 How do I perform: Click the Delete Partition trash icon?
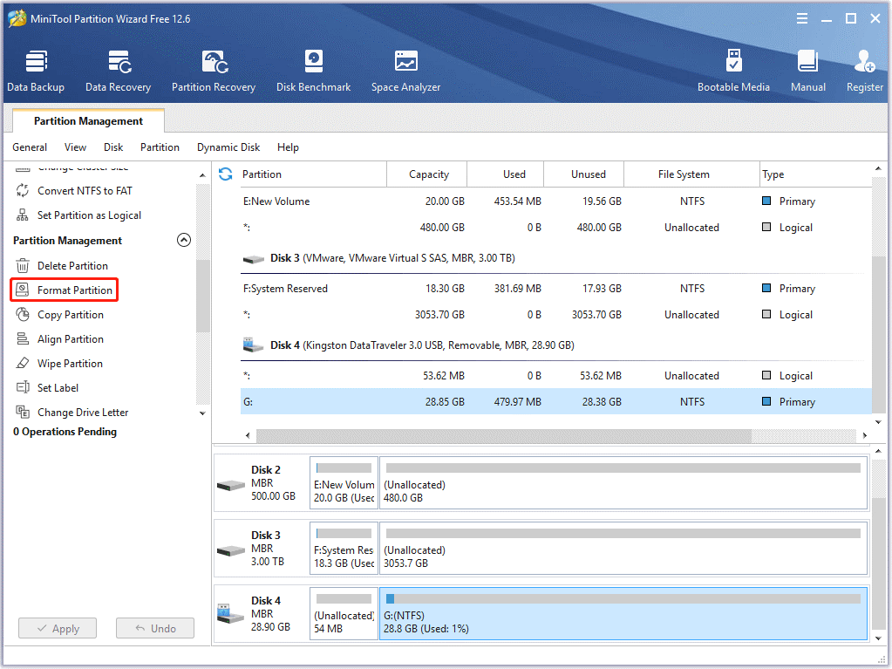(22, 266)
